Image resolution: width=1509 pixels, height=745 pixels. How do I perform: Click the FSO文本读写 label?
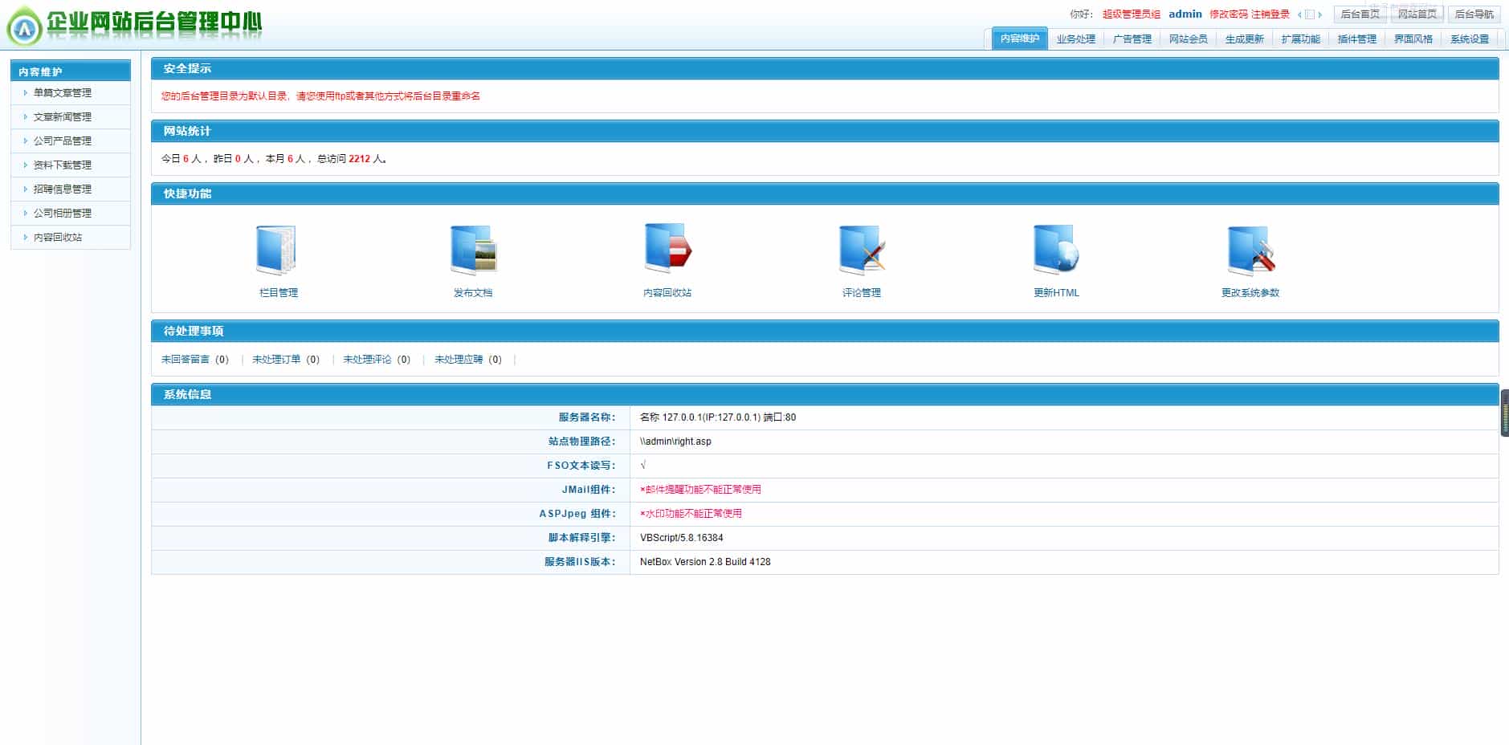click(581, 466)
